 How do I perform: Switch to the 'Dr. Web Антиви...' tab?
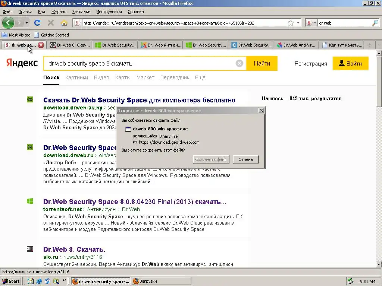160,45
